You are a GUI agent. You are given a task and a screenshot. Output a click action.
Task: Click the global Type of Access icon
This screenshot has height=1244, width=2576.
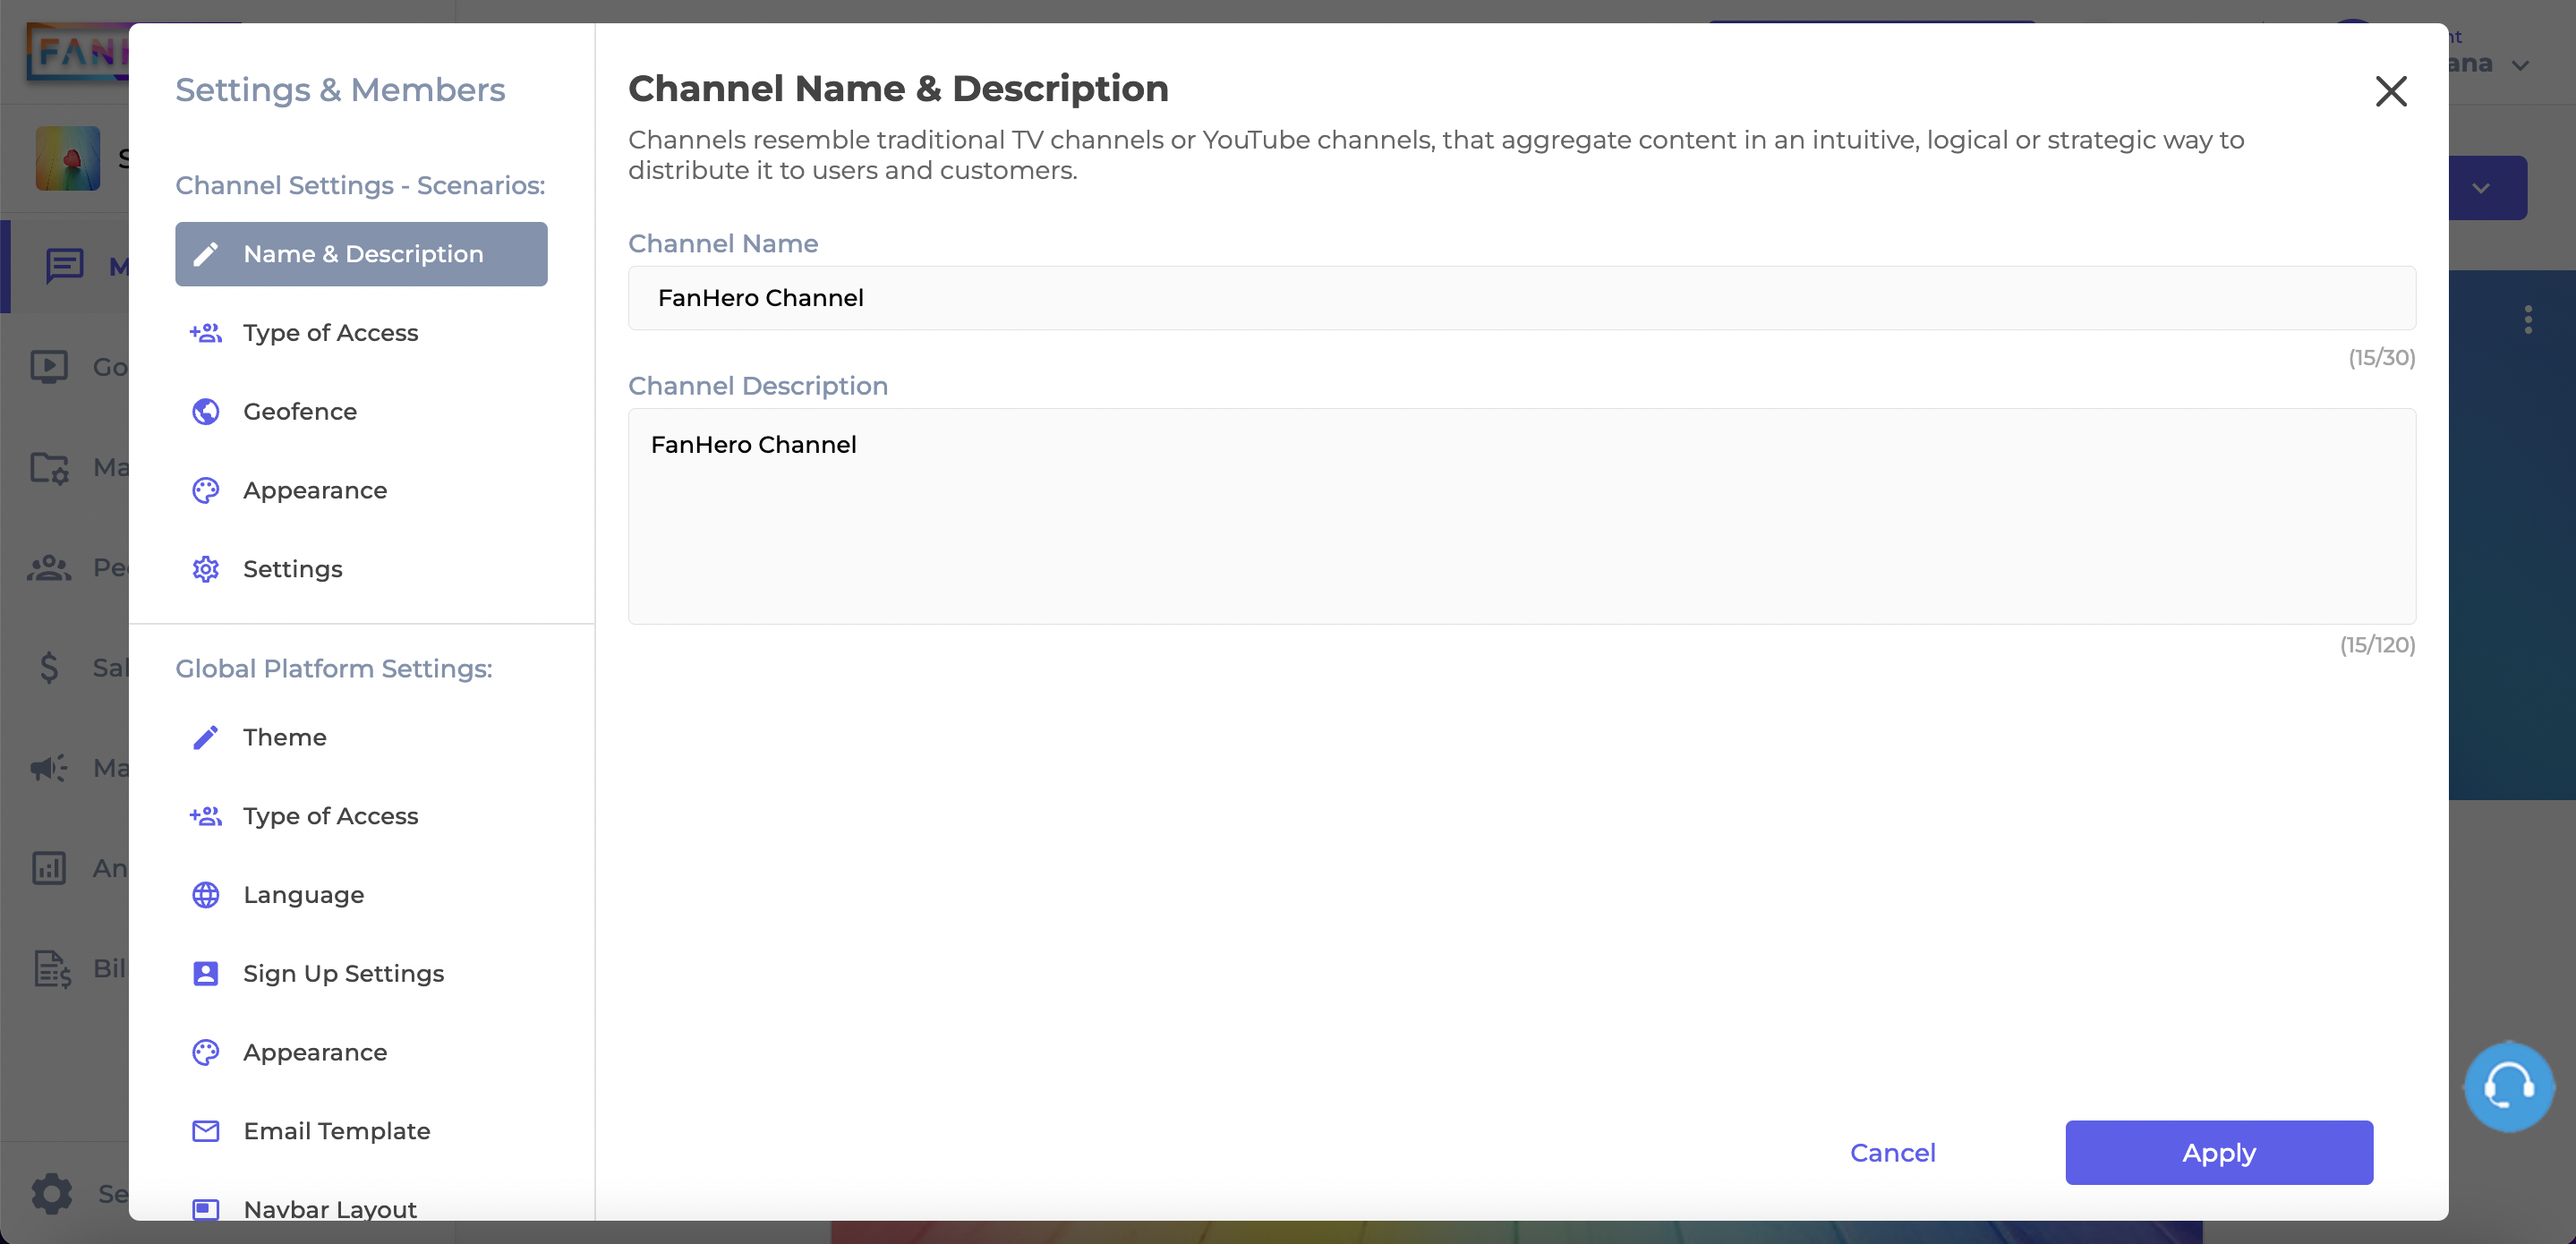coord(206,816)
